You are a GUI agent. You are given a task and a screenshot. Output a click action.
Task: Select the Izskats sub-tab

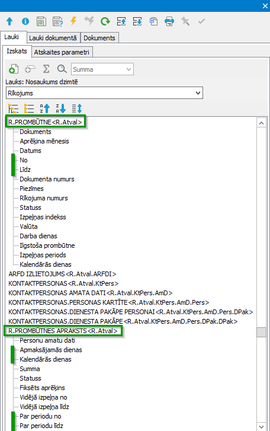tap(17, 51)
